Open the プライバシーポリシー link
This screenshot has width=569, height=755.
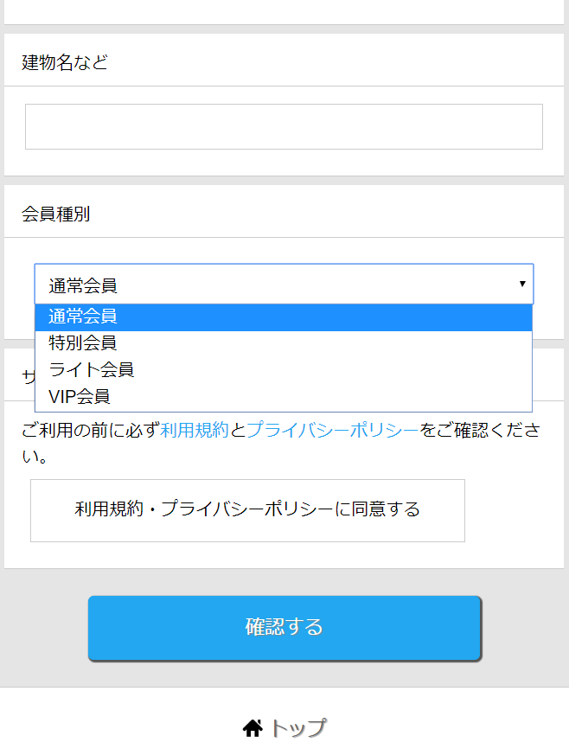[x=332, y=431]
